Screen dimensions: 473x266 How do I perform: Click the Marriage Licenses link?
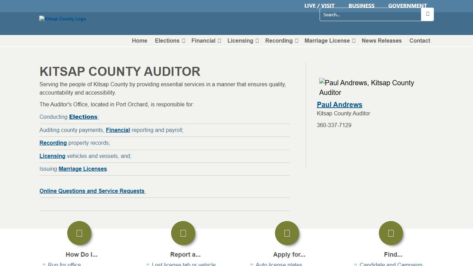[83, 169]
